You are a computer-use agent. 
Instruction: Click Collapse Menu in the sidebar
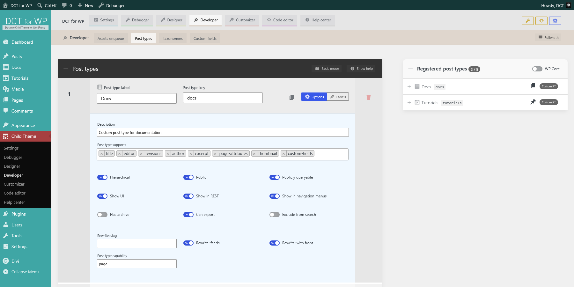tap(26, 272)
